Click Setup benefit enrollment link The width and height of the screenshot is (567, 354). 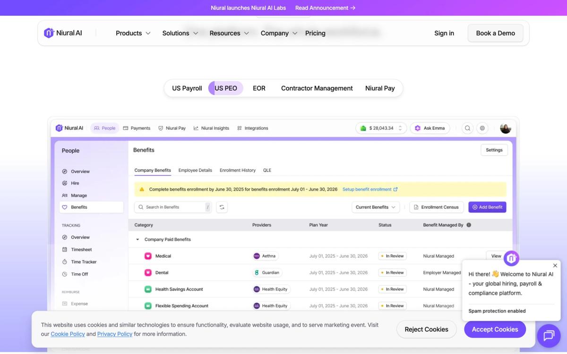click(370, 189)
